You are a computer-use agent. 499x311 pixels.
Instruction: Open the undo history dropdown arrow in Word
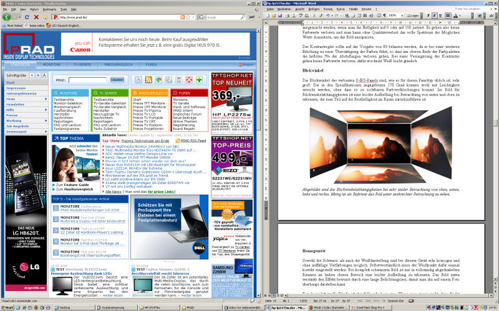click(332, 15)
